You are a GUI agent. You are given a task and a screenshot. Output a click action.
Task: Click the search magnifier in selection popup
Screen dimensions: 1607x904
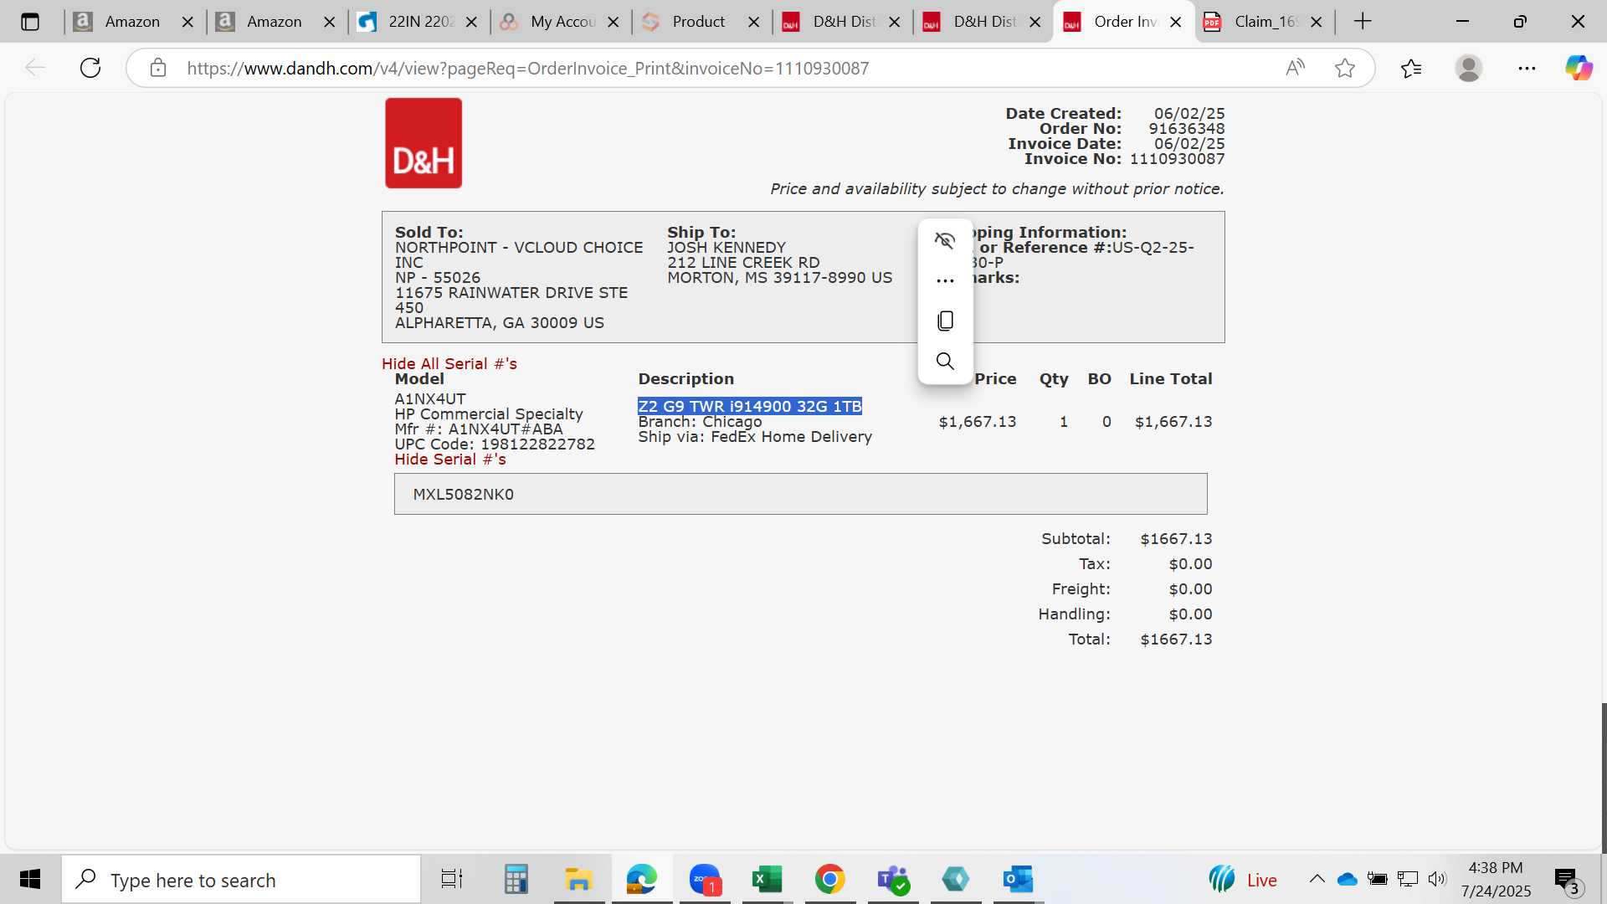coord(945,361)
